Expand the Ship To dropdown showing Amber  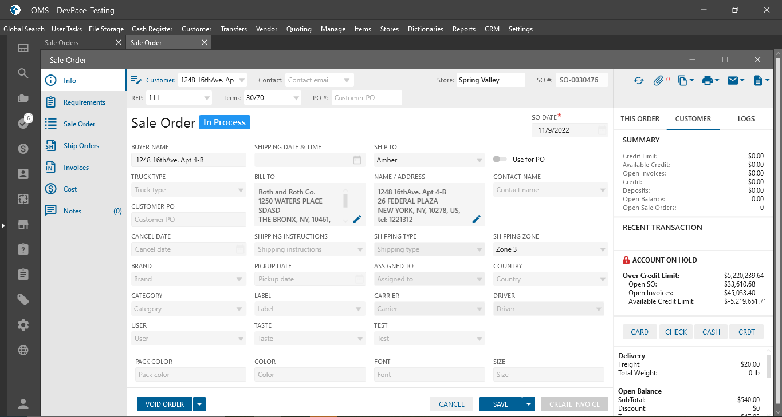[x=480, y=161]
